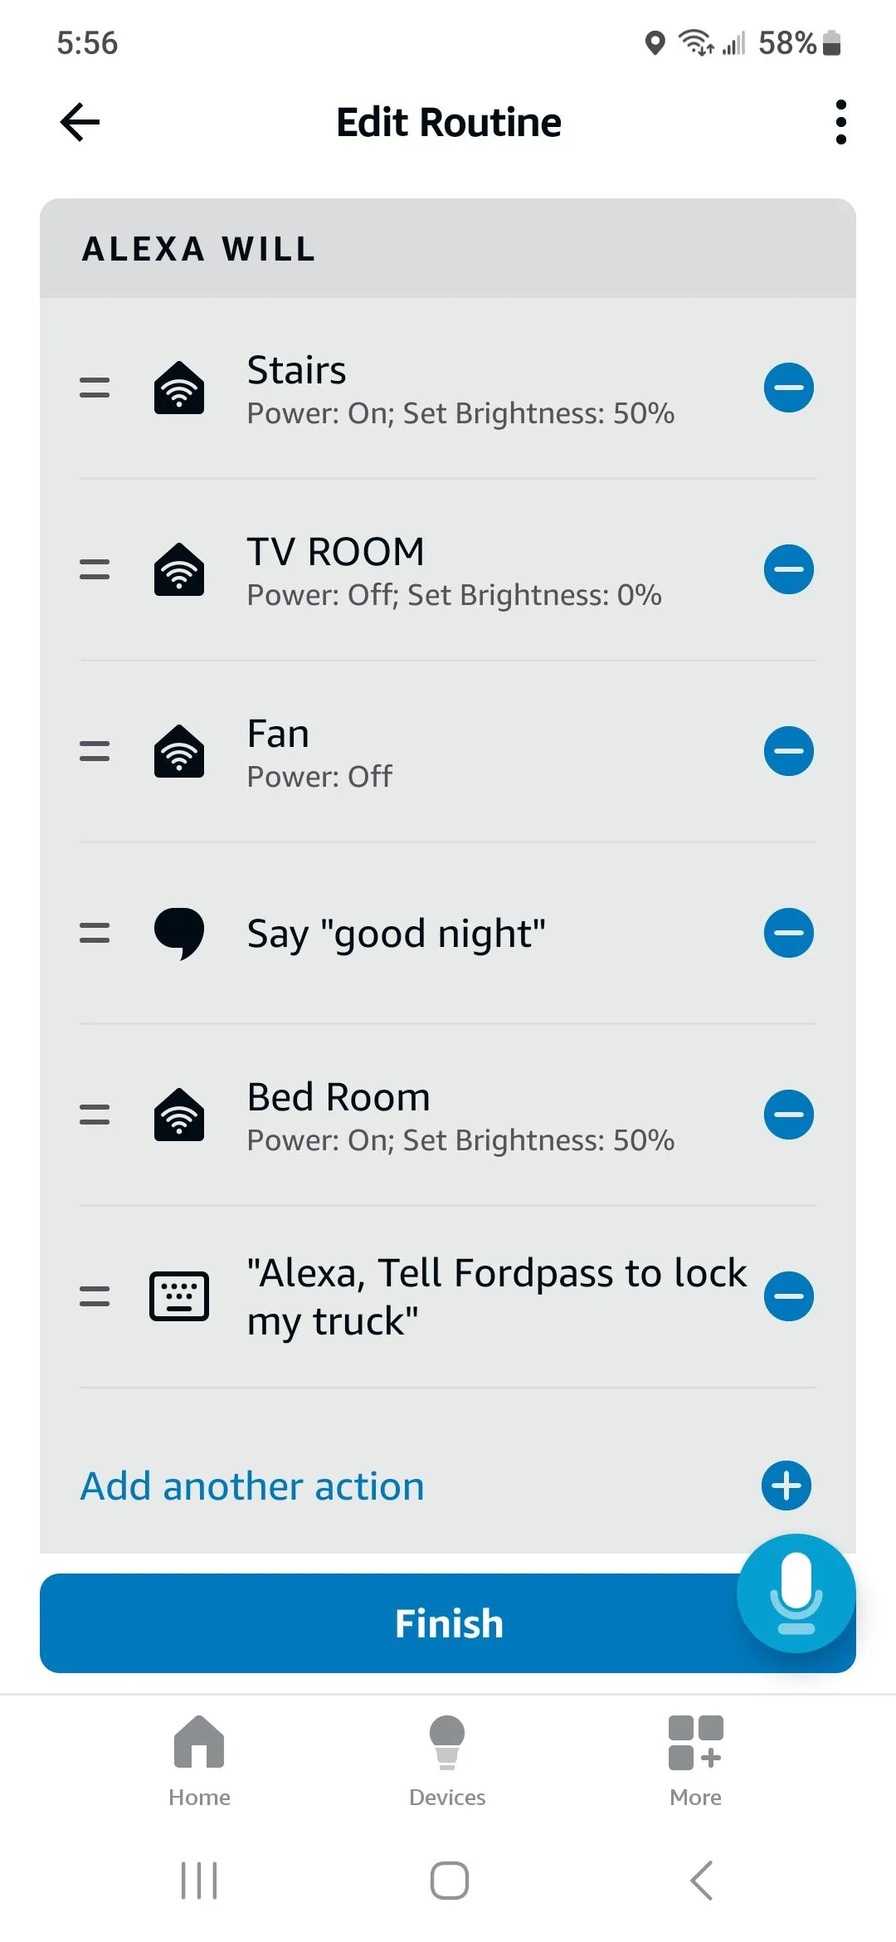This screenshot has height=1942, width=896.
Task: Delete the Fan action
Action: (x=788, y=751)
